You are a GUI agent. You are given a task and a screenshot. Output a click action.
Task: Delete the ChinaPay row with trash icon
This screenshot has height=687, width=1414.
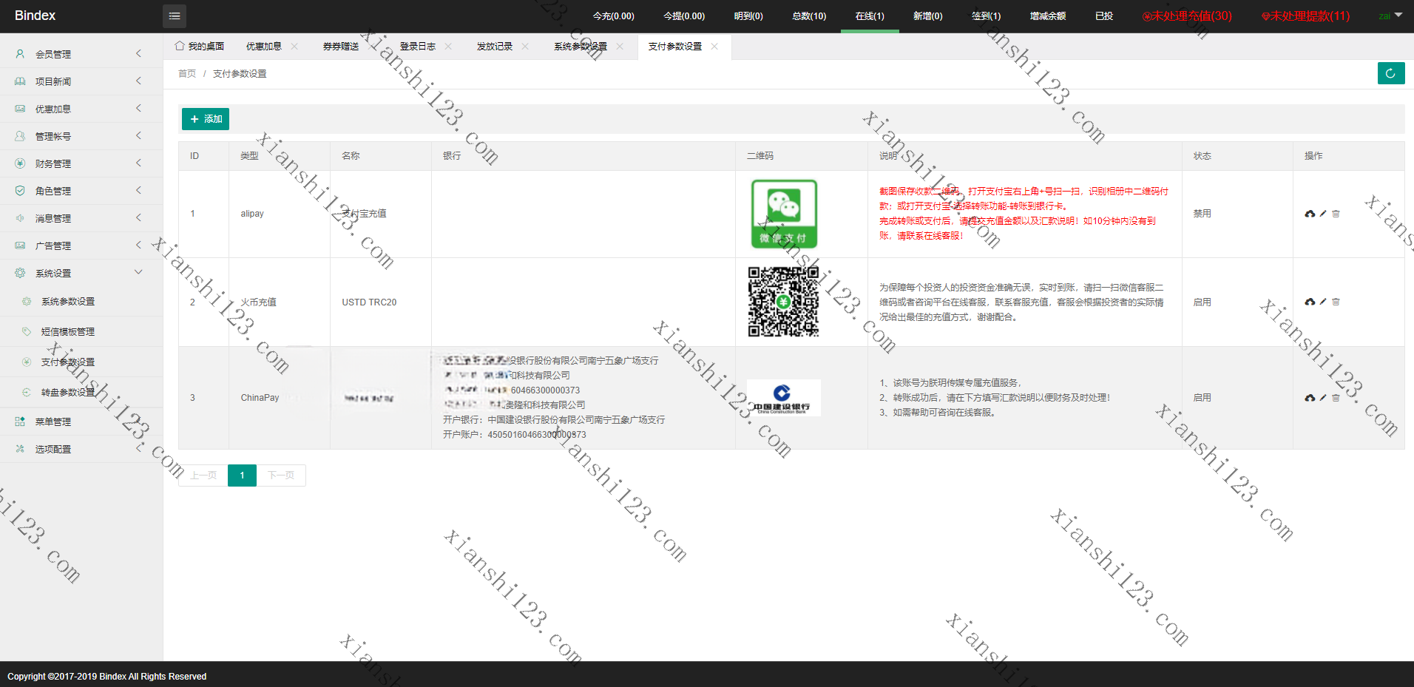(1336, 398)
